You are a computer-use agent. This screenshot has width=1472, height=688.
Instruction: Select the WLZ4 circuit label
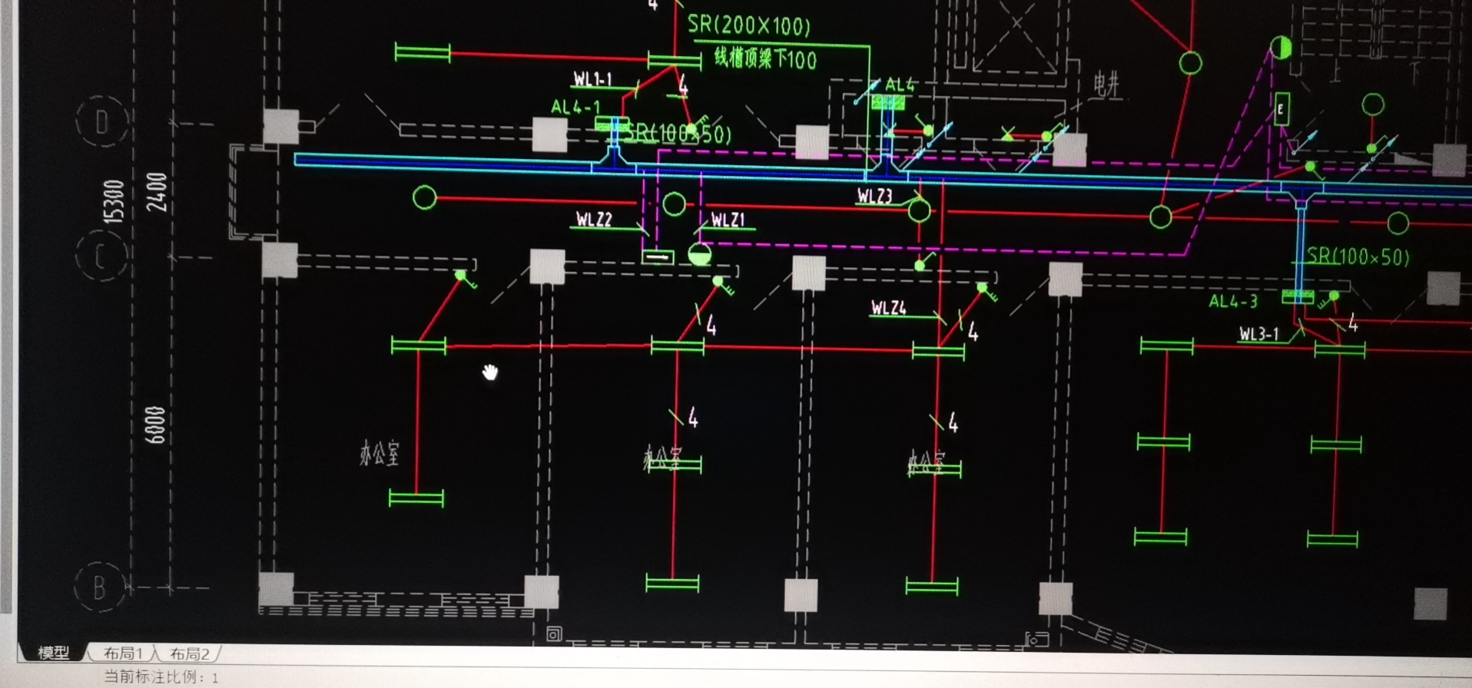(x=889, y=308)
